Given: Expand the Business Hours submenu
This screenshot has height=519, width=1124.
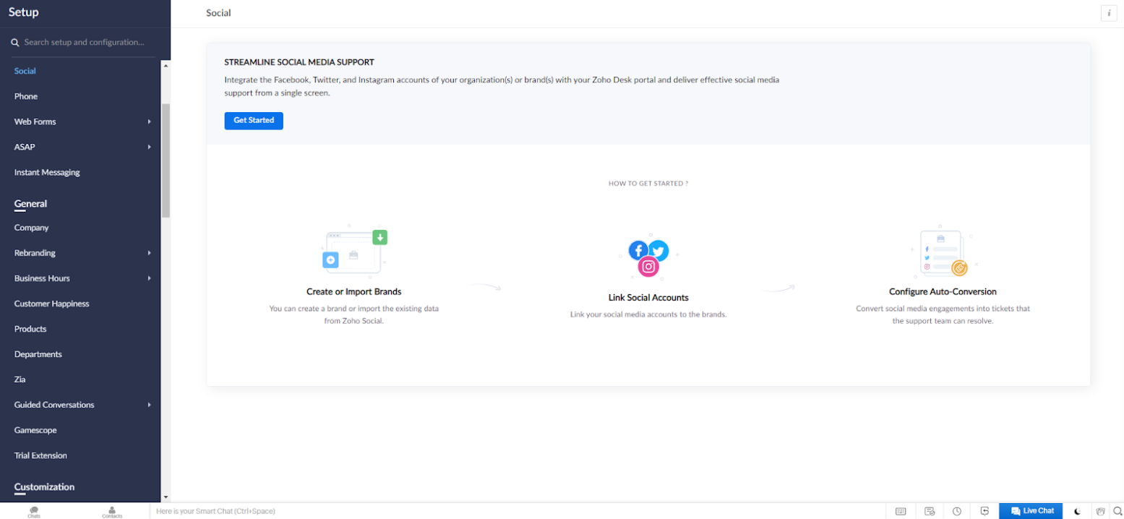Looking at the screenshot, I should (150, 279).
